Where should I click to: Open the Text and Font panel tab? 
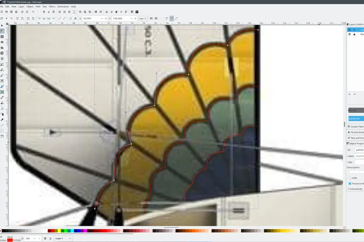coord(355,138)
